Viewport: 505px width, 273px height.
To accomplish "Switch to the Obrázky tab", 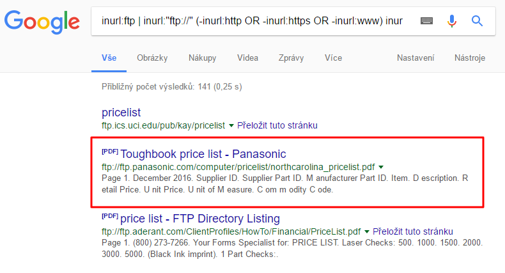I will (x=152, y=58).
